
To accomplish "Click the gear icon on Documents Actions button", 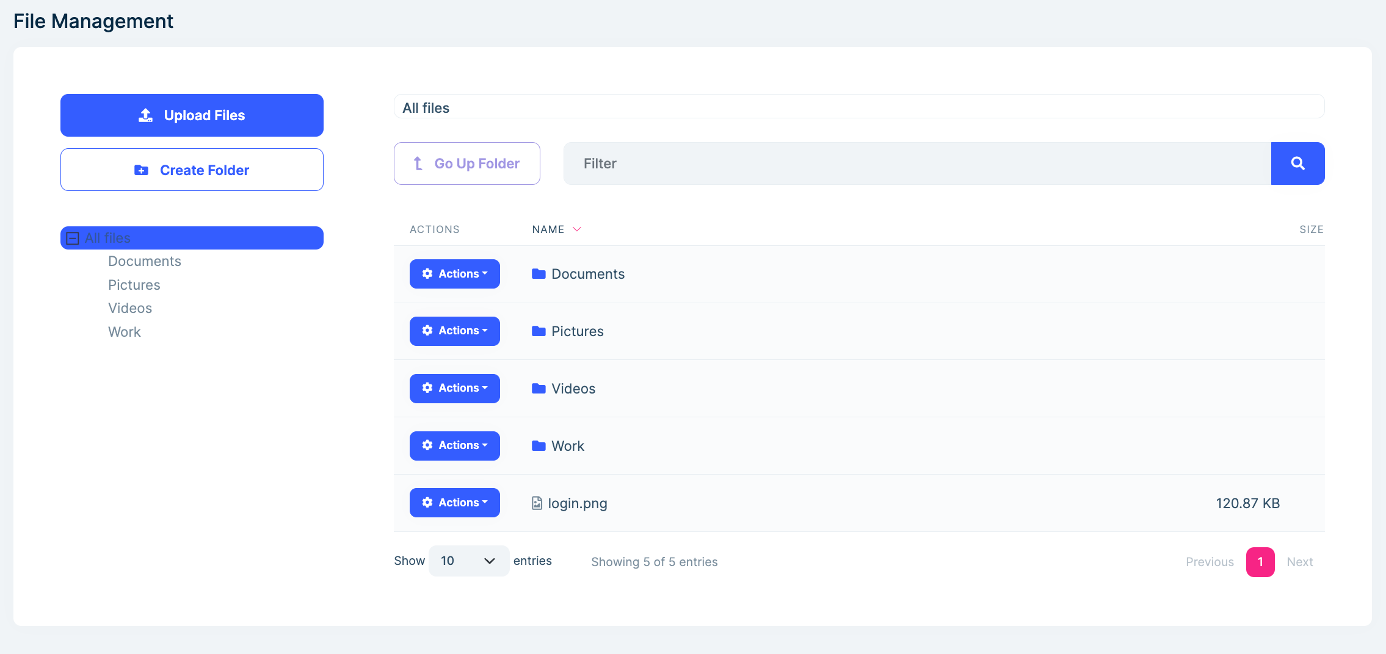I will point(427,273).
